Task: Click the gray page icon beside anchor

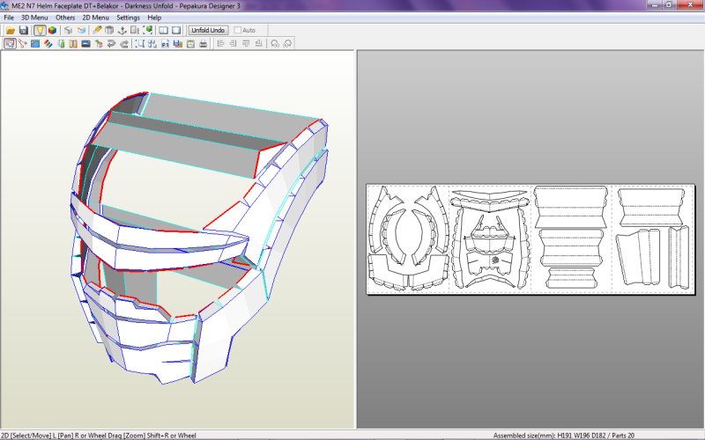Action: coord(135,30)
